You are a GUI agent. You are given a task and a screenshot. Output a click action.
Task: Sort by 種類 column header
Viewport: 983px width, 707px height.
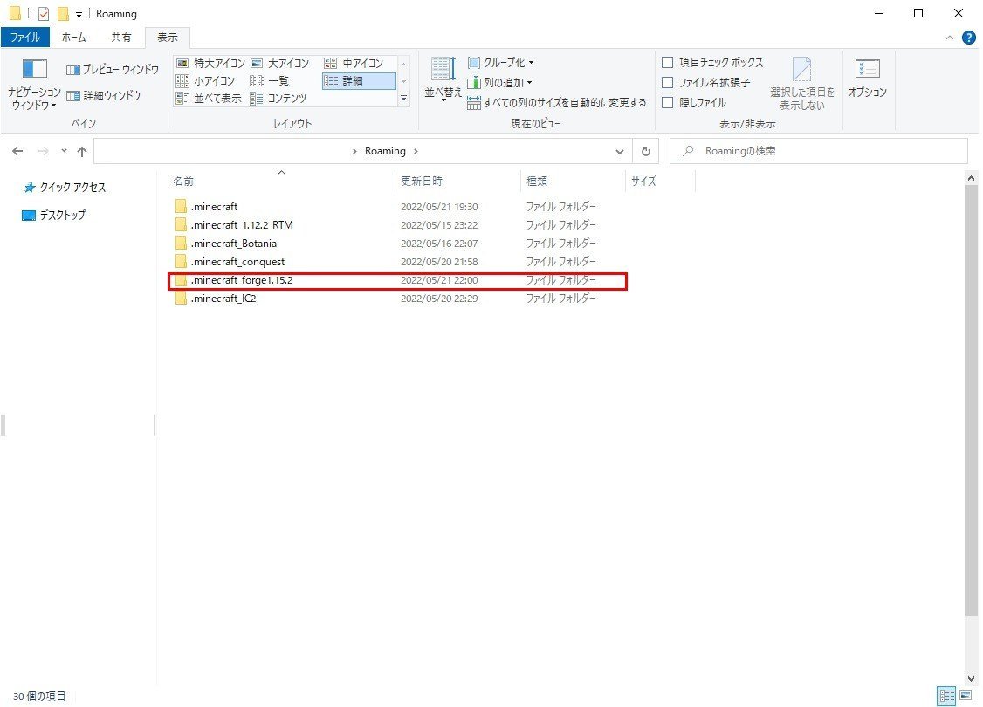click(573, 182)
